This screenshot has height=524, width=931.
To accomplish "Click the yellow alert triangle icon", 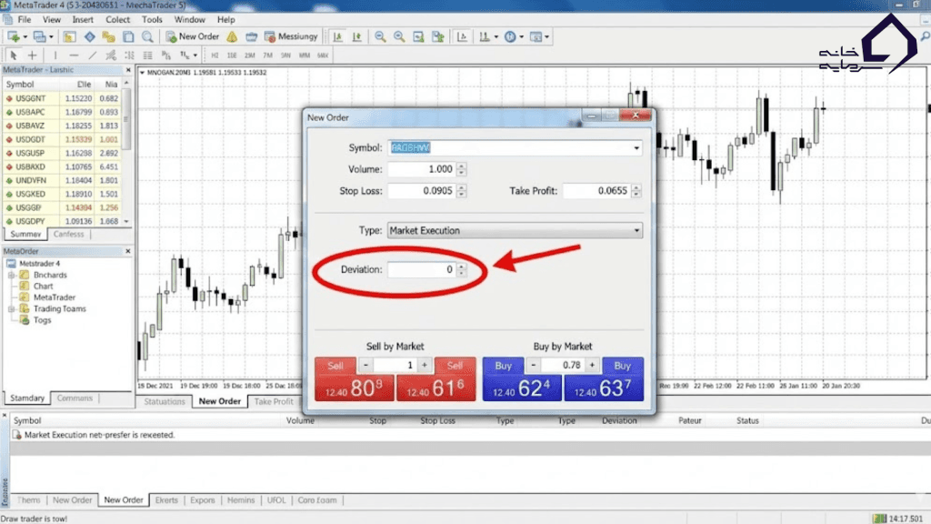I will pos(232,36).
